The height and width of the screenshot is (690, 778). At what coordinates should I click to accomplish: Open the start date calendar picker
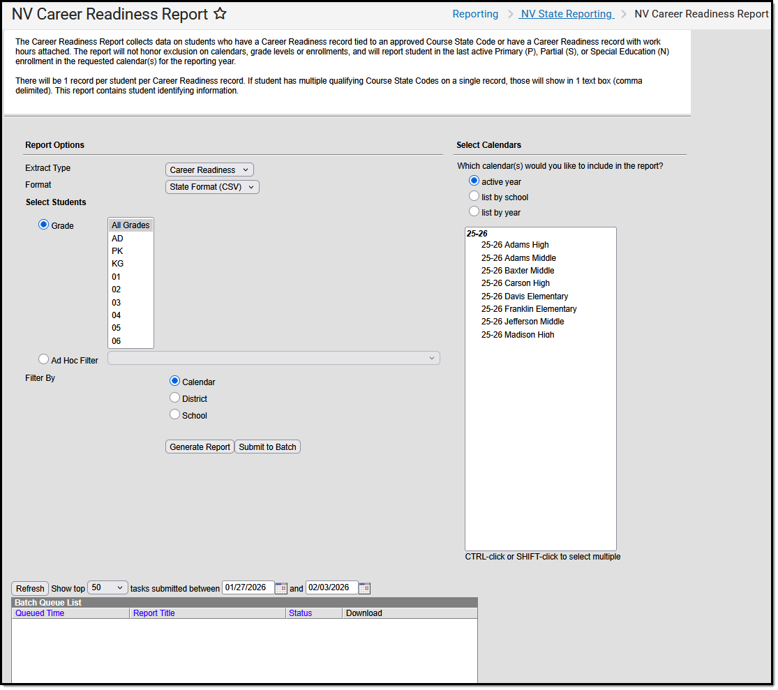pyautogui.click(x=280, y=588)
